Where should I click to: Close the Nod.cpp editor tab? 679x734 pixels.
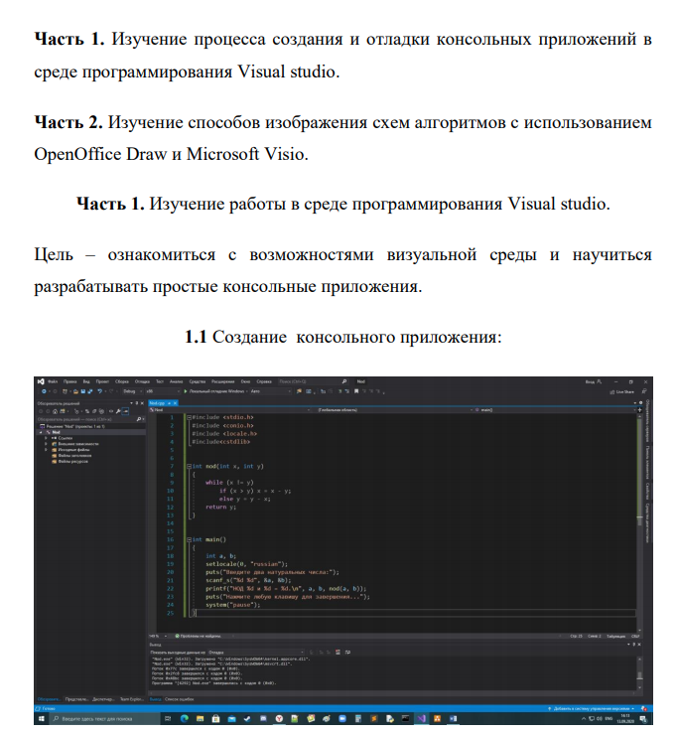click(176, 403)
